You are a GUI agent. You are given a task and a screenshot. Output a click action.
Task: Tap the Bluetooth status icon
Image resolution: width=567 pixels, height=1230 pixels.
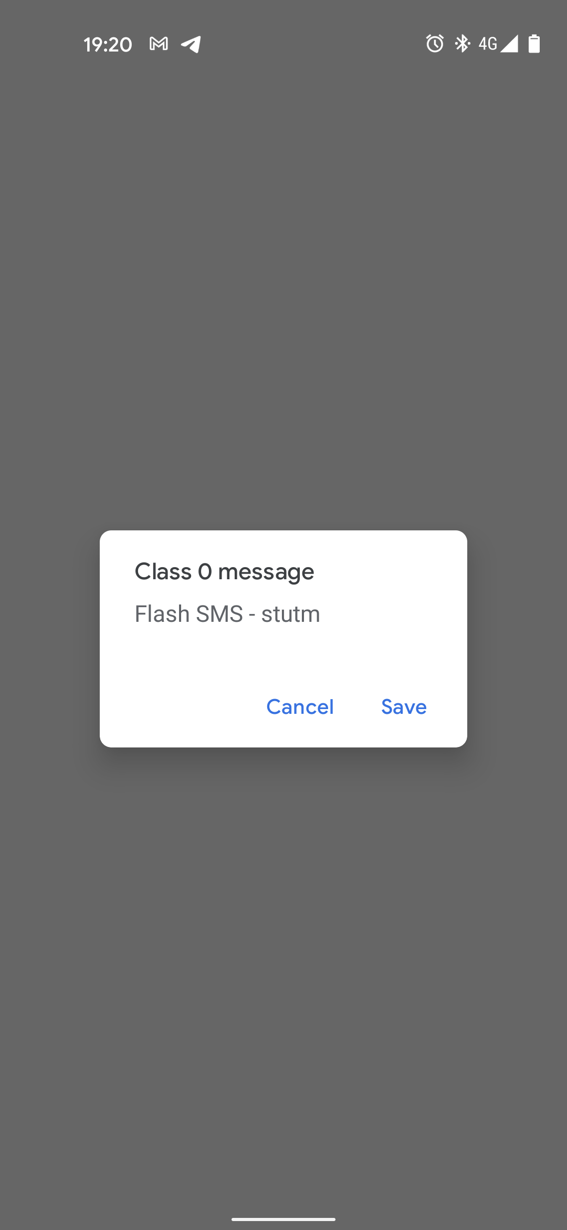click(x=462, y=44)
